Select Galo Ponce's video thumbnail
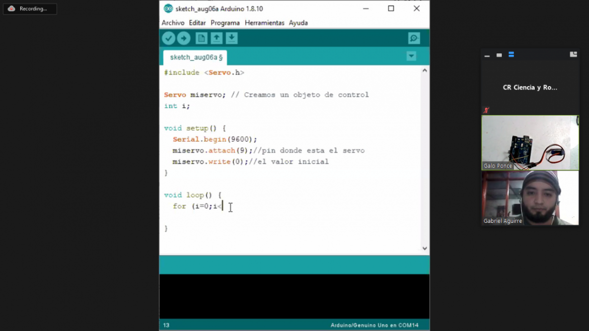Screen dimensions: 589x331 click(530, 142)
